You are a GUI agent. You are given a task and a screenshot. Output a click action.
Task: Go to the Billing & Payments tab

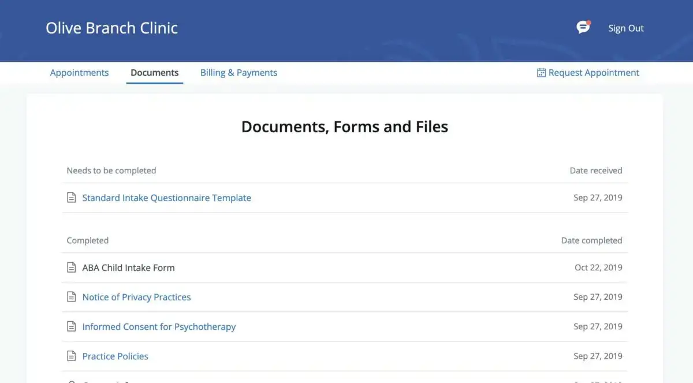tap(239, 73)
